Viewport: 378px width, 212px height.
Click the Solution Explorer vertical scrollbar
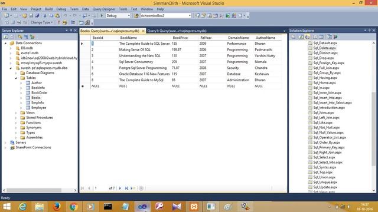click(374, 129)
